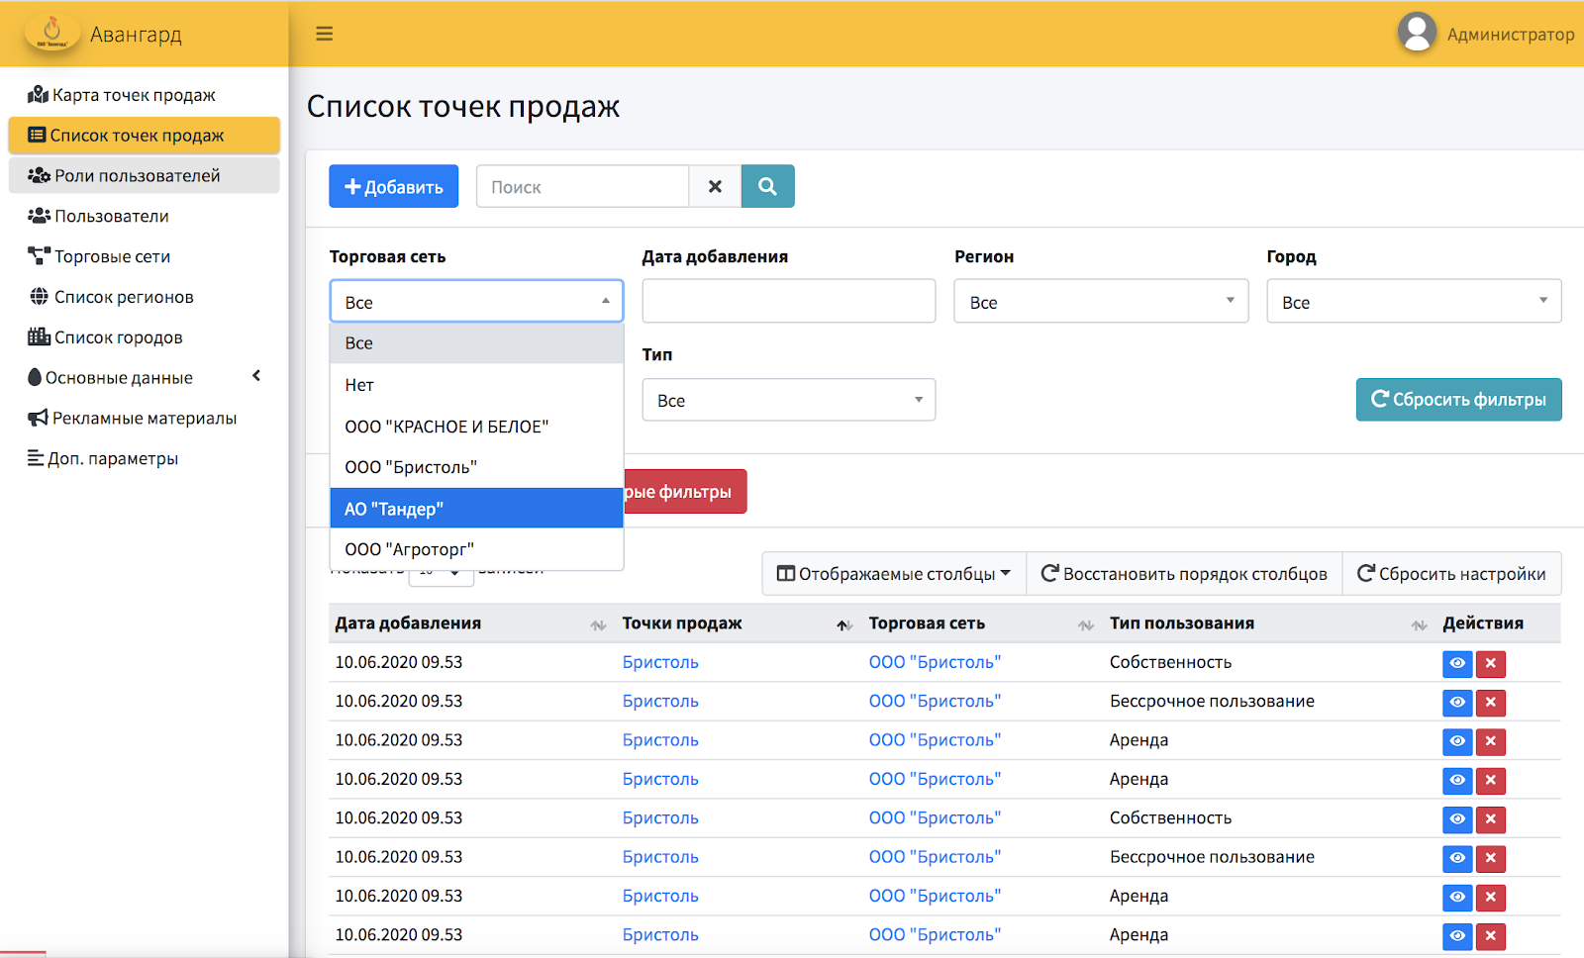Open Карта точек продаж map icon
This screenshot has height=958, width=1584.
click(38, 95)
